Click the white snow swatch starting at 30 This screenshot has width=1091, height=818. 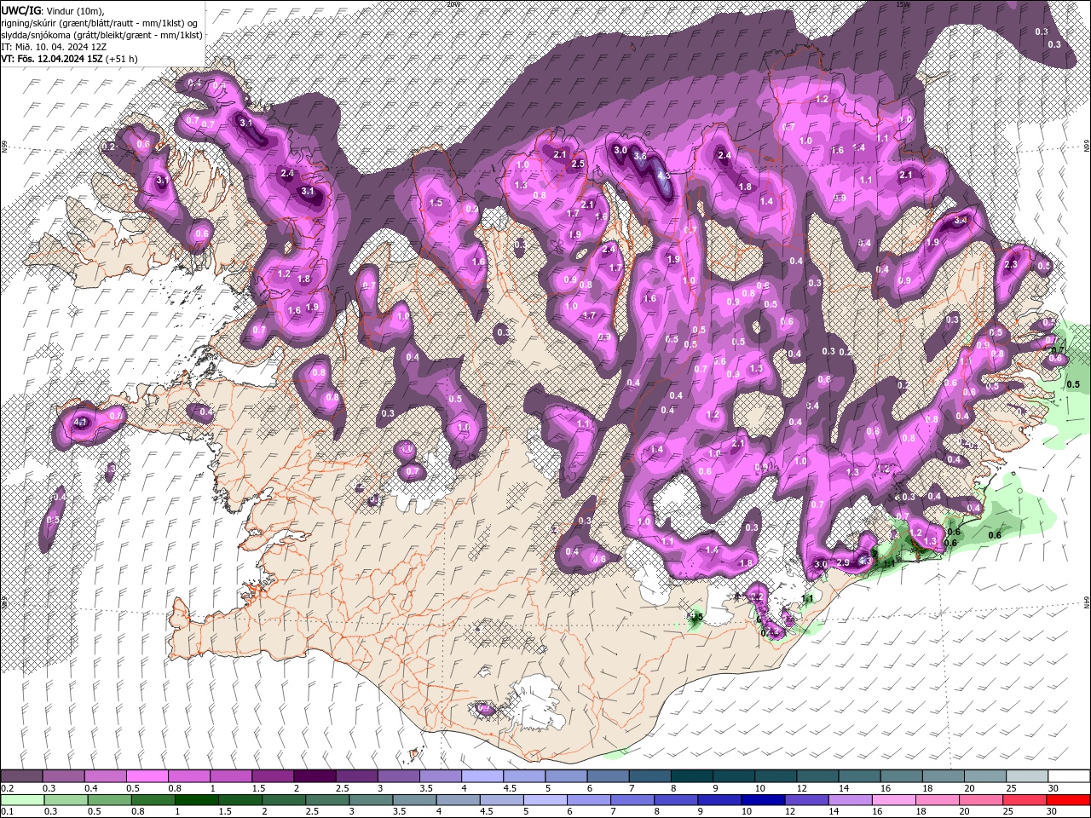coord(1067,776)
